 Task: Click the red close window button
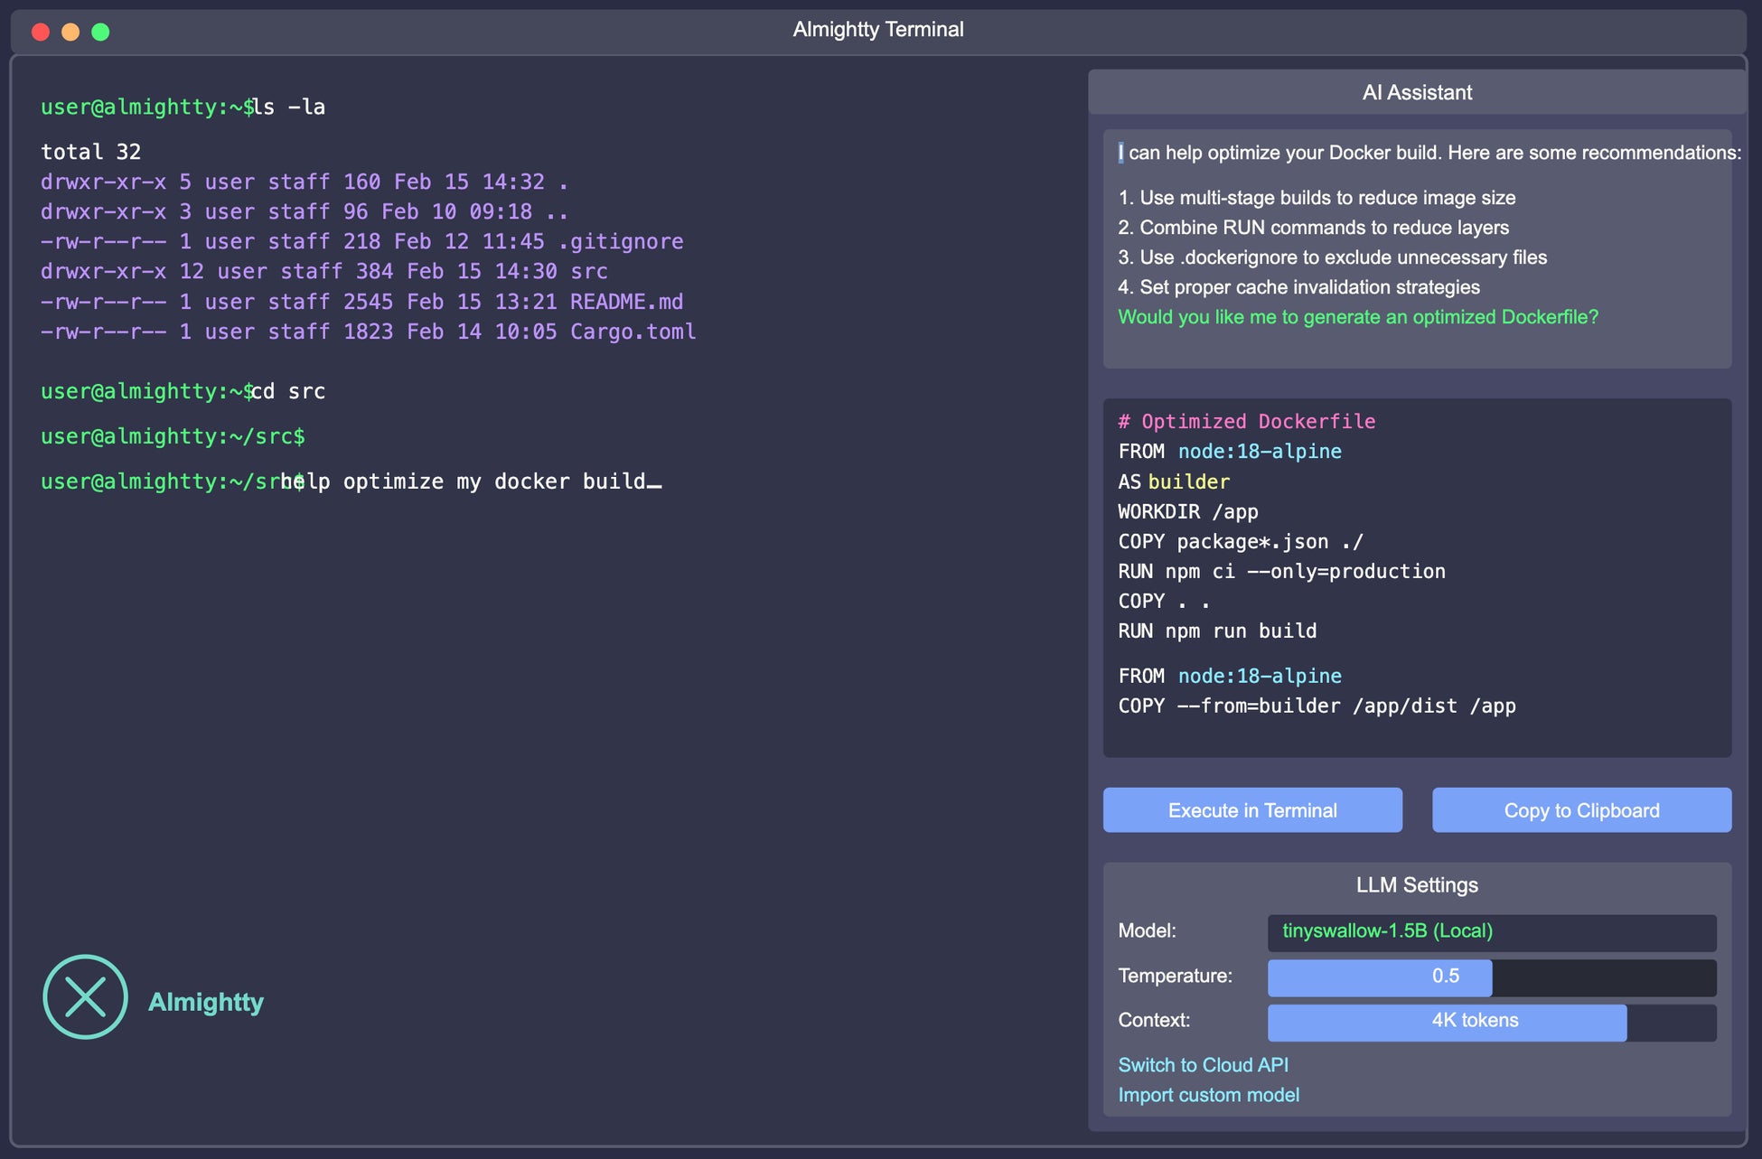tap(41, 32)
